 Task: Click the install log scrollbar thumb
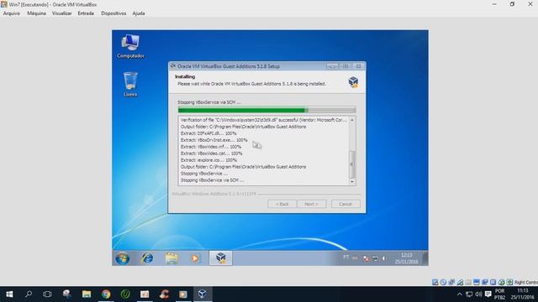[351, 164]
